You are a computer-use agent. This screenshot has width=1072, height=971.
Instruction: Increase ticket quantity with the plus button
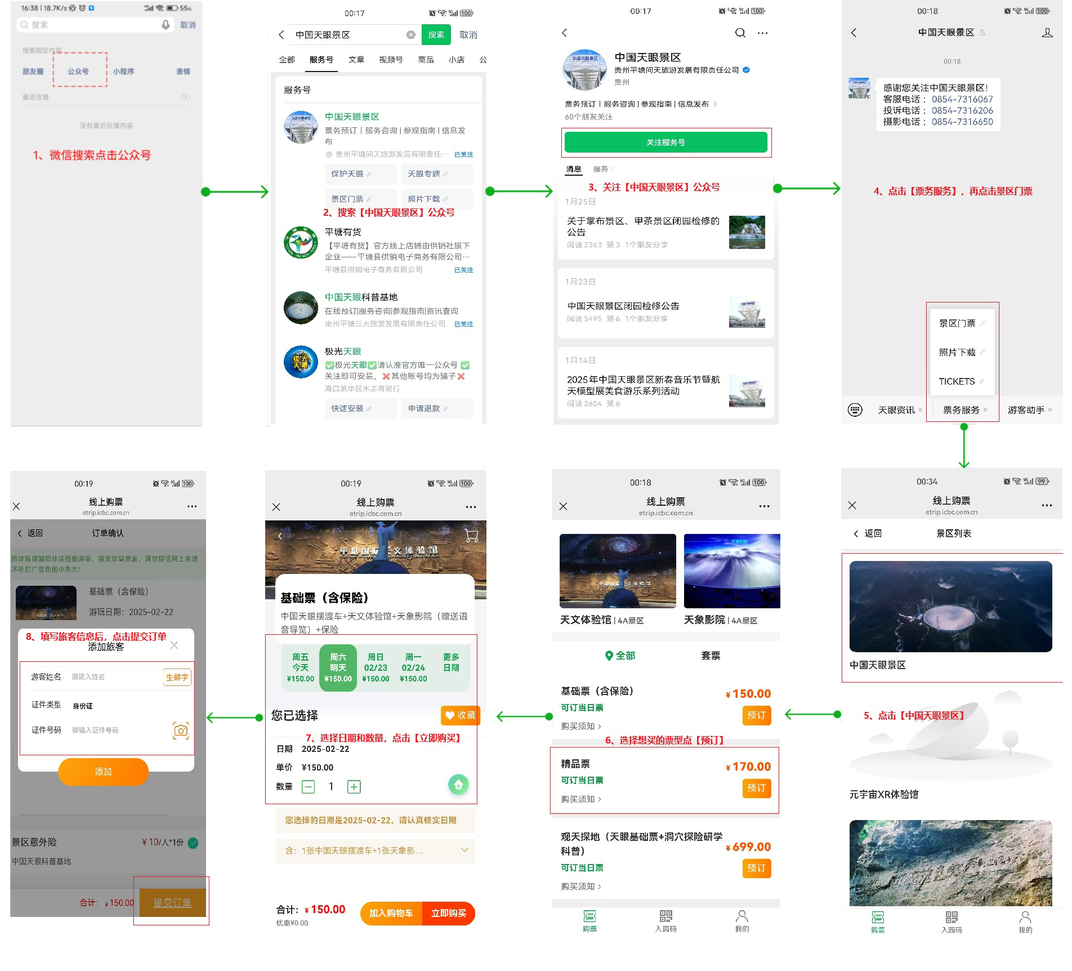[354, 787]
